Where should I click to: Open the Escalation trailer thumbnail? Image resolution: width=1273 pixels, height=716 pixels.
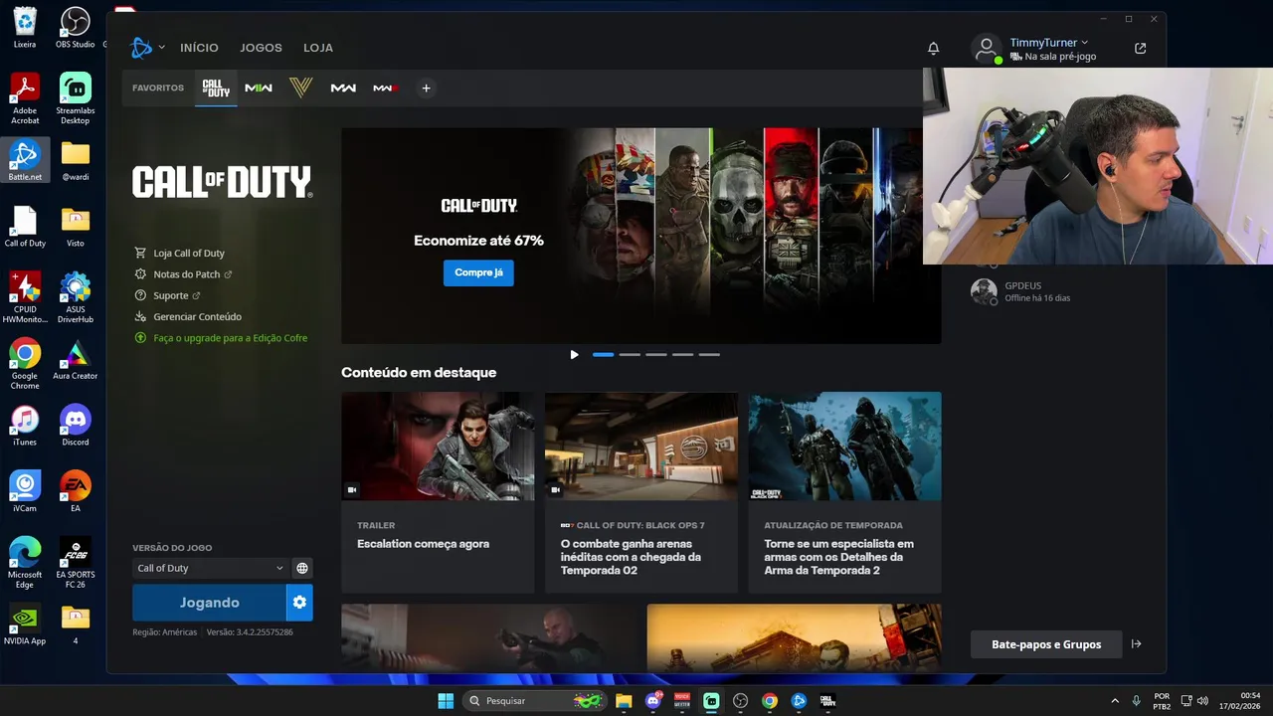(x=438, y=447)
